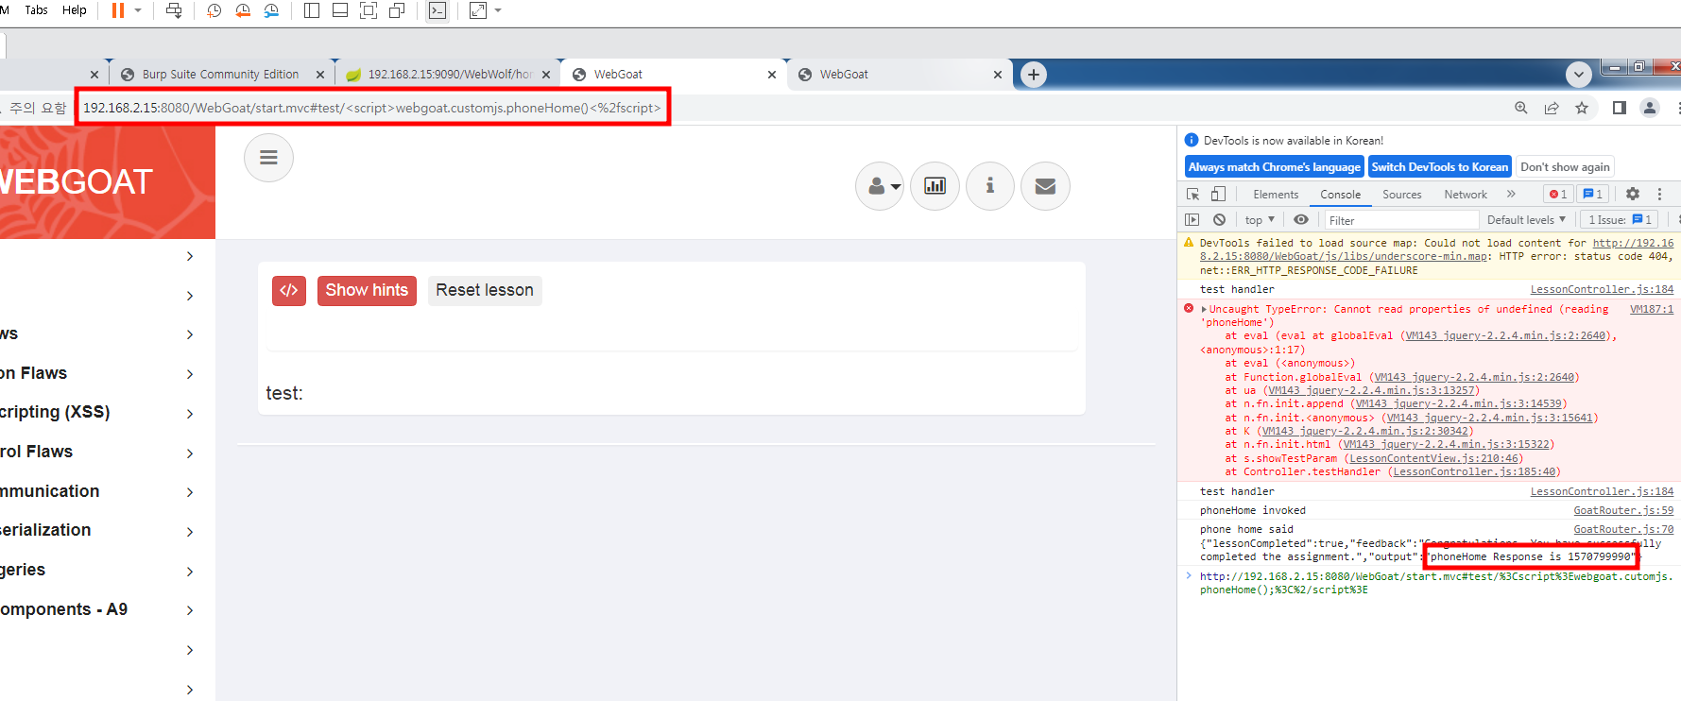The height and width of the screenshot is (701, 1681).
Task: Toggle the live expression eye icon
Action: pyautogui.click(x=1301, y=220)
